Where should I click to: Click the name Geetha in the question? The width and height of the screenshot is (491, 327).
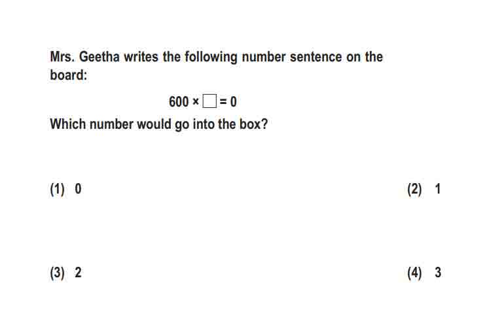point(99,57)
